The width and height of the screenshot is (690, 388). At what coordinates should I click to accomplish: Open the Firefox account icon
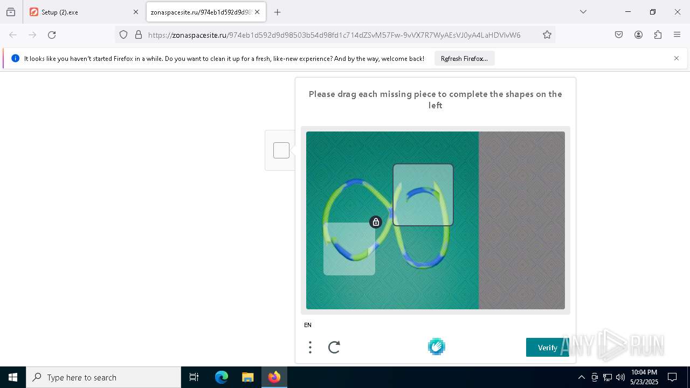point(638,35)
